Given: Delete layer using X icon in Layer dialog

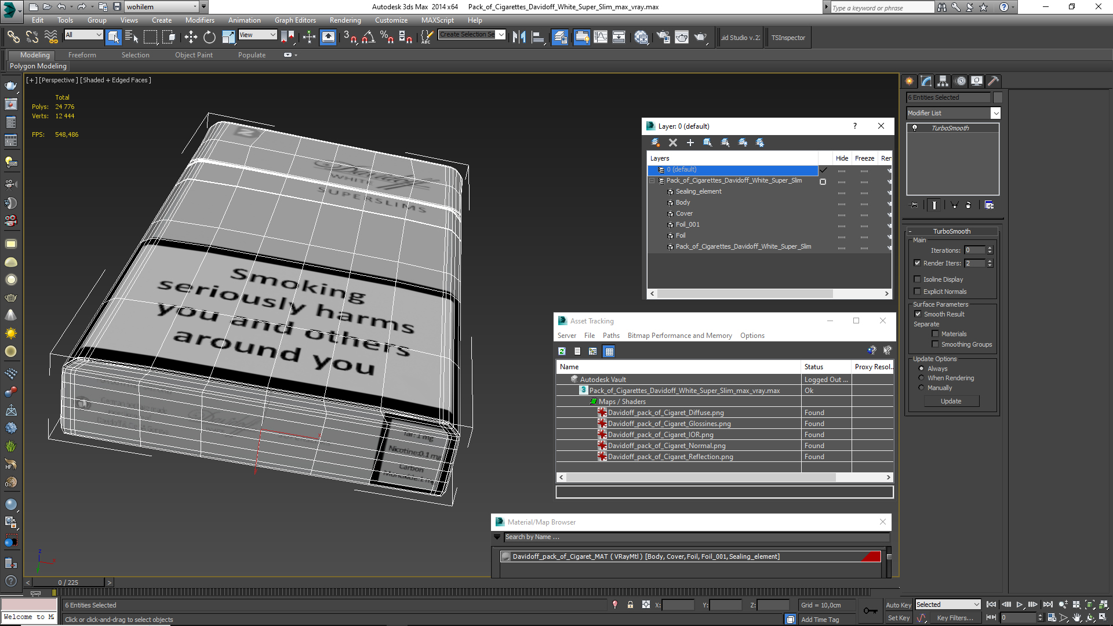Looking at the screenshot, I should coord(673,143).
